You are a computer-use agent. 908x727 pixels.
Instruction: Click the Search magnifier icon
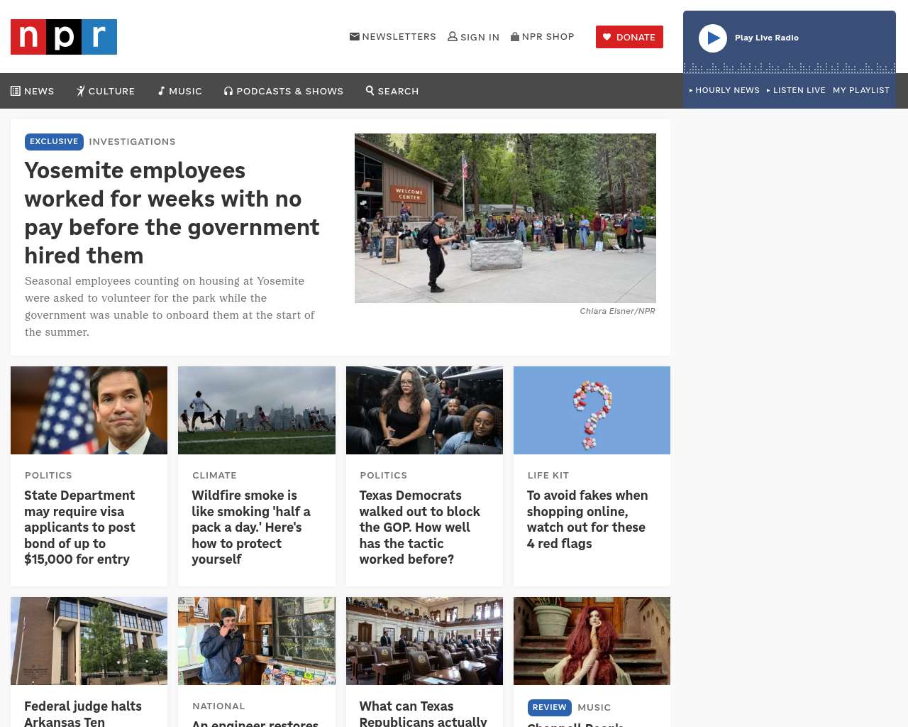tap(370, 90)
